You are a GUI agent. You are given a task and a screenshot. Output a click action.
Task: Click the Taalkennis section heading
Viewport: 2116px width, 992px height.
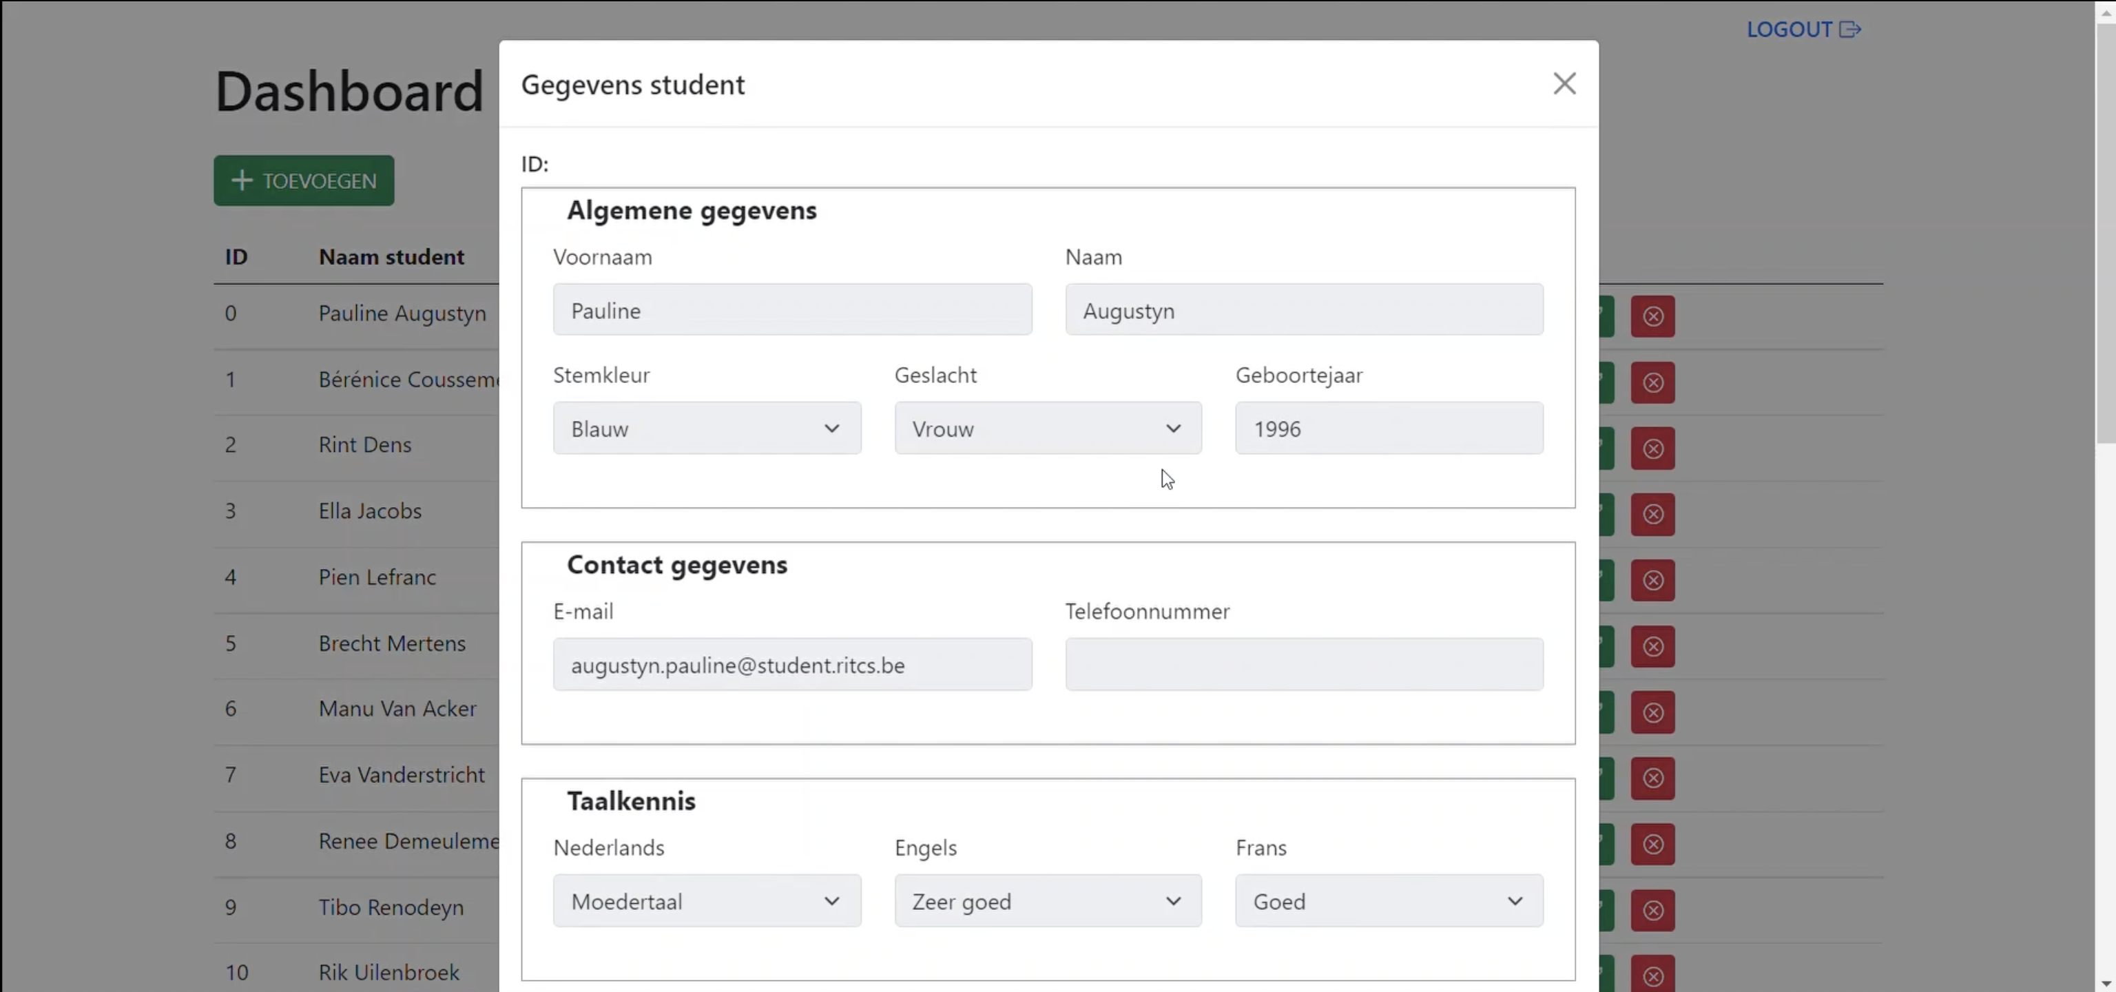point(631,801)
